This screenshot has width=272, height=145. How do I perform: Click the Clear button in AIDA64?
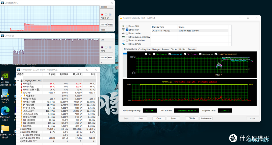[x=159, y=118]
